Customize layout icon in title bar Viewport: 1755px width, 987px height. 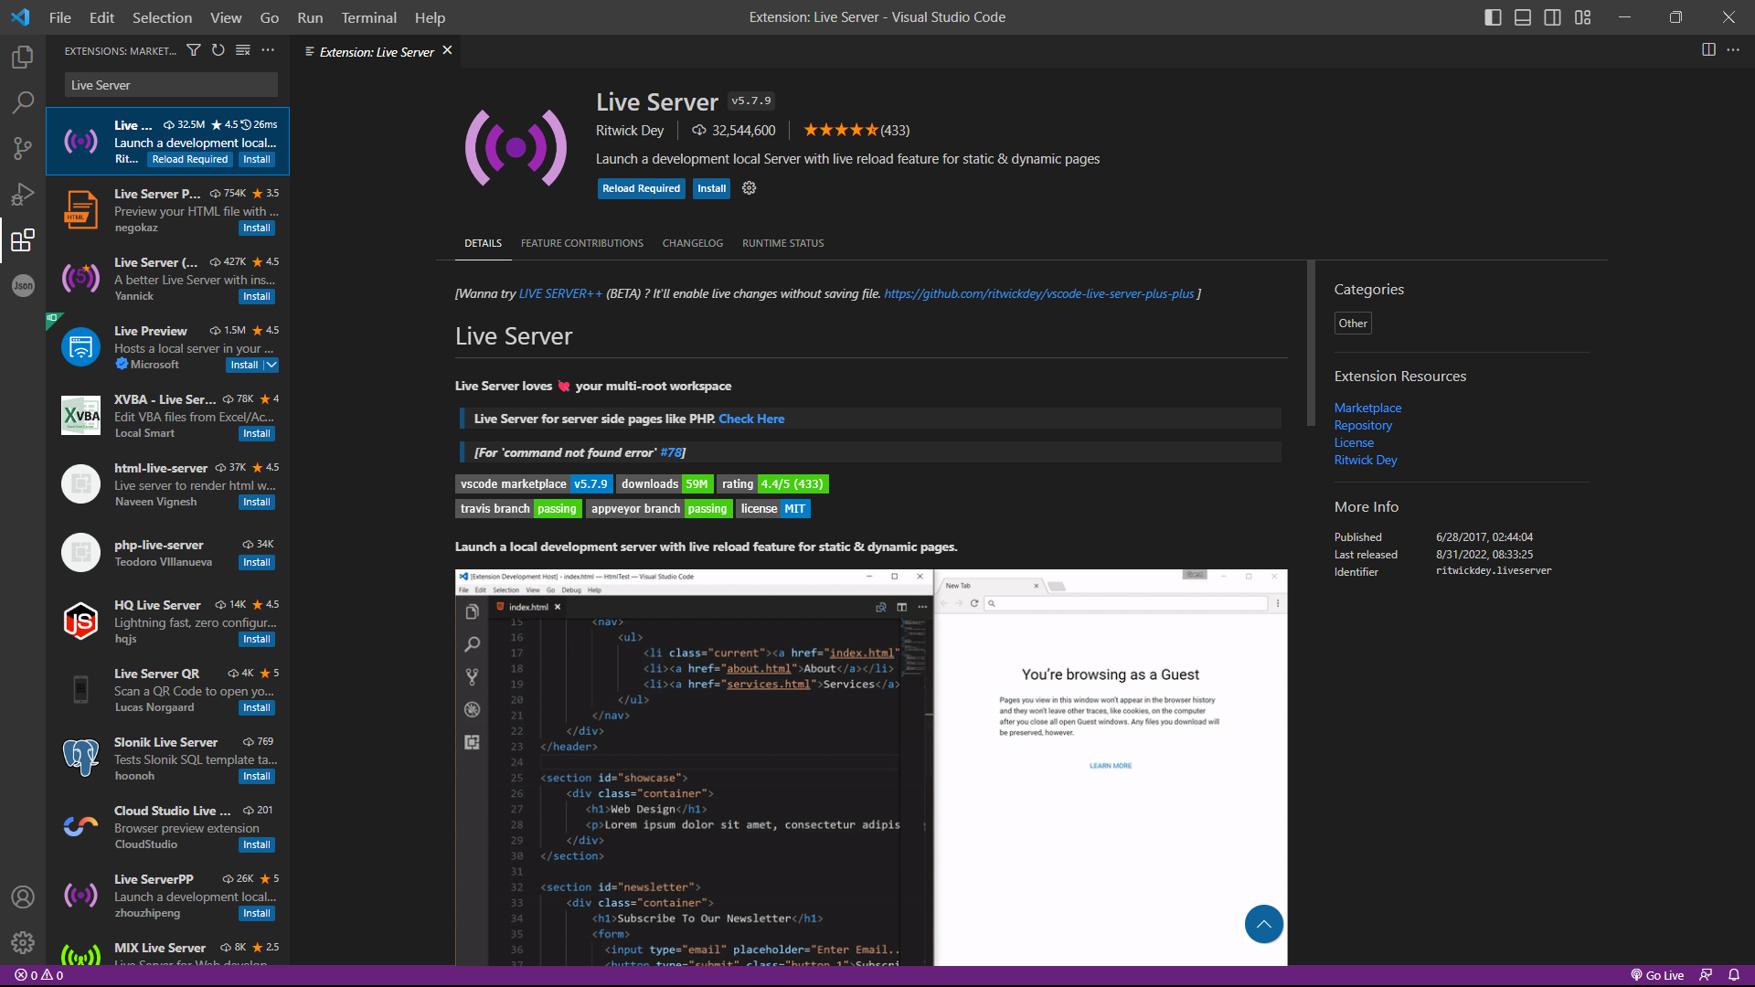tap(1583, 17)
